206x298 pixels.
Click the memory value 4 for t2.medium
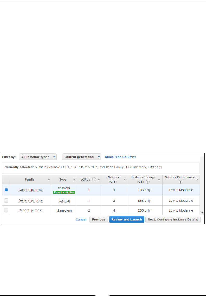coord(114,210)
